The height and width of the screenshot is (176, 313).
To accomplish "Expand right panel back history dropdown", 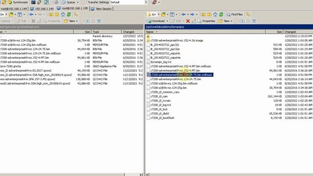I will tap(188, 14).
